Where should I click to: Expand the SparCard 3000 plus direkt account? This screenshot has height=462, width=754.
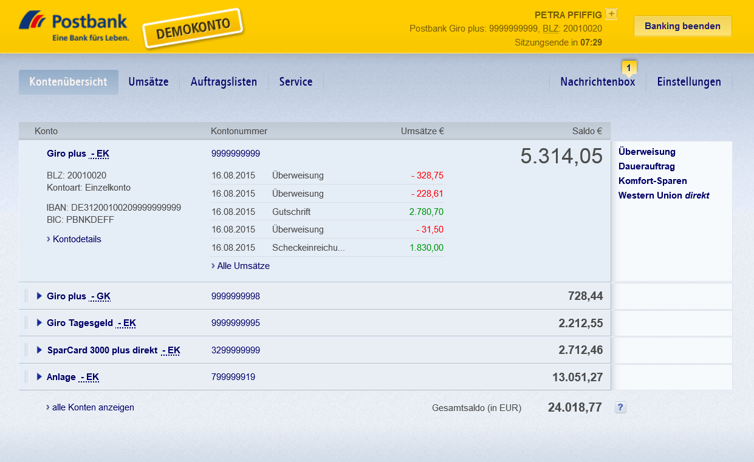[x=39, y=350]
